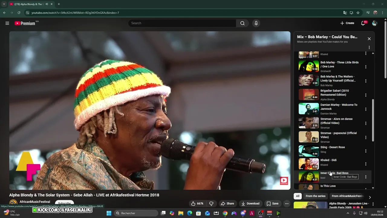Click subscribe watermark on video
Viewport: 387px width, 218px height.
(284, 181)
